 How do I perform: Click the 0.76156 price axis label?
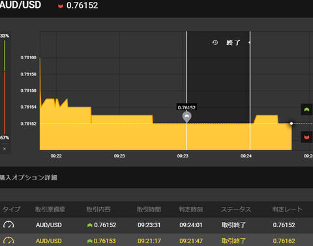[28, 90]
